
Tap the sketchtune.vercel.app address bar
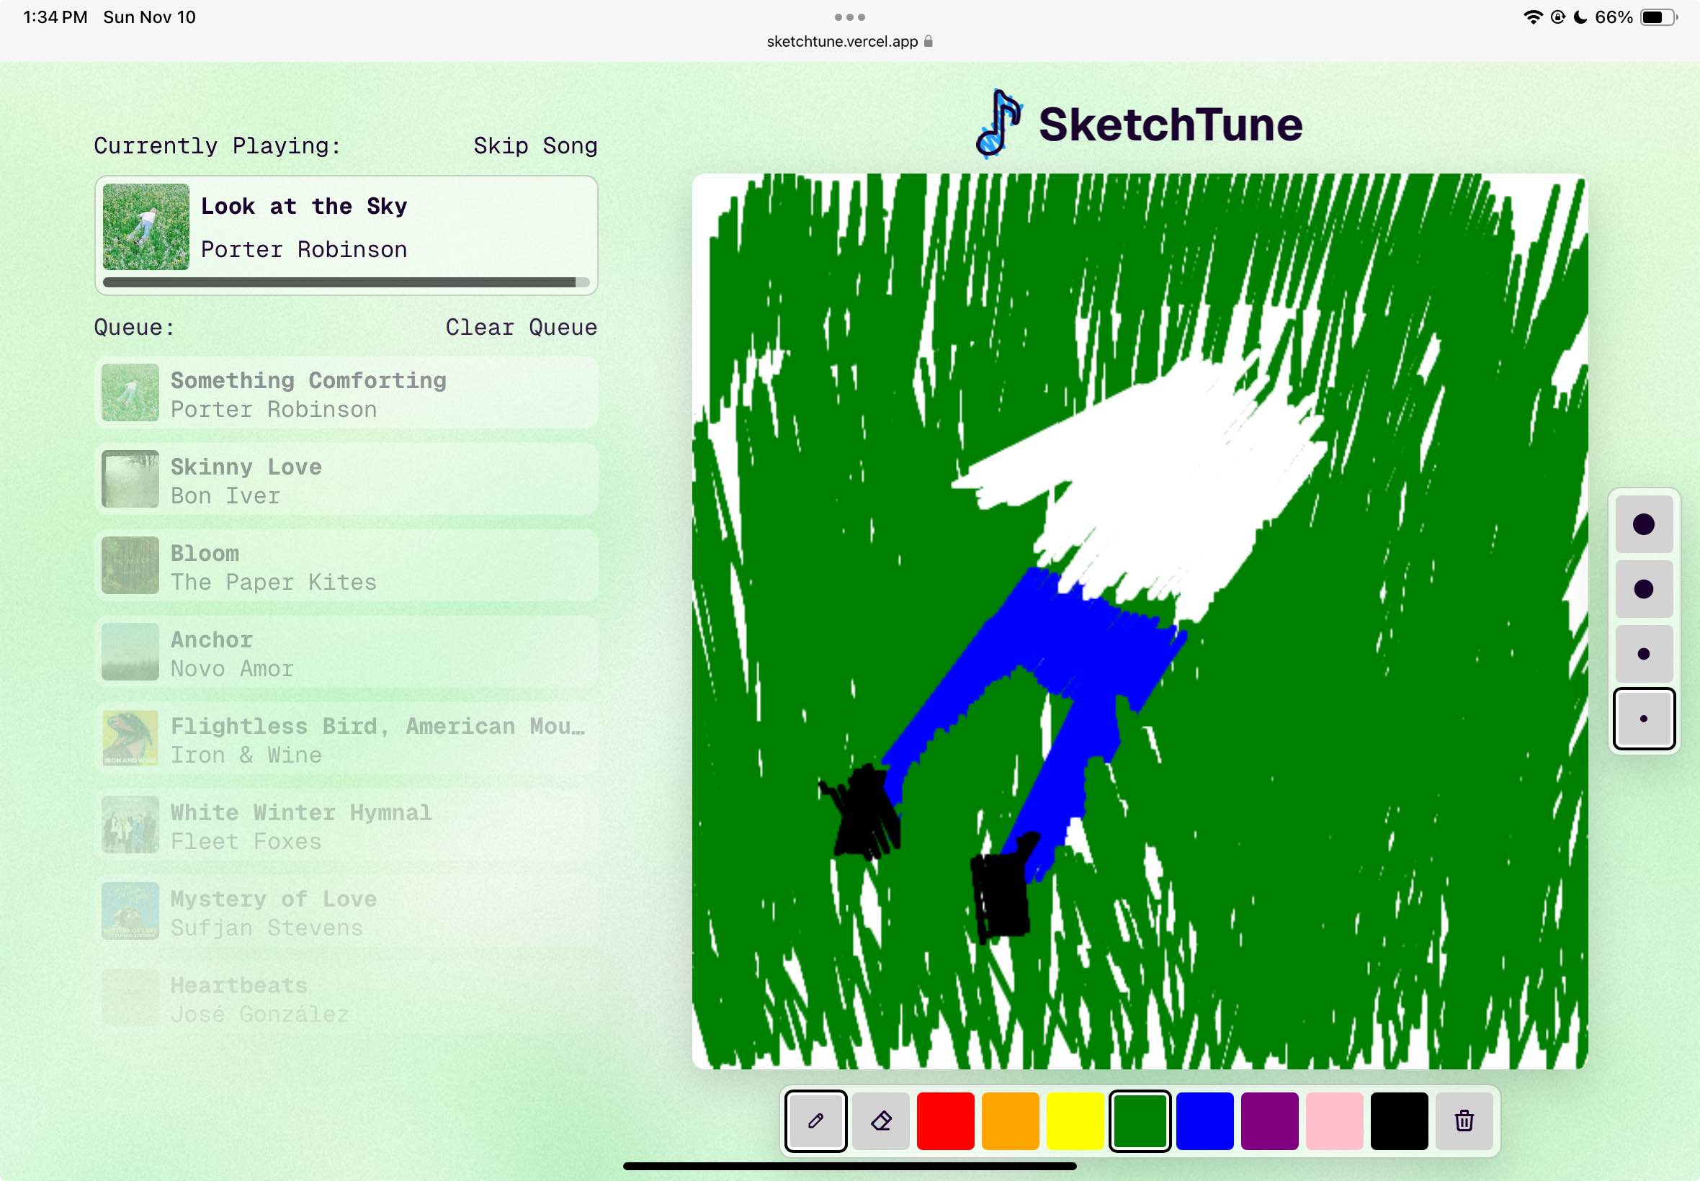click(x=849, y=42)
